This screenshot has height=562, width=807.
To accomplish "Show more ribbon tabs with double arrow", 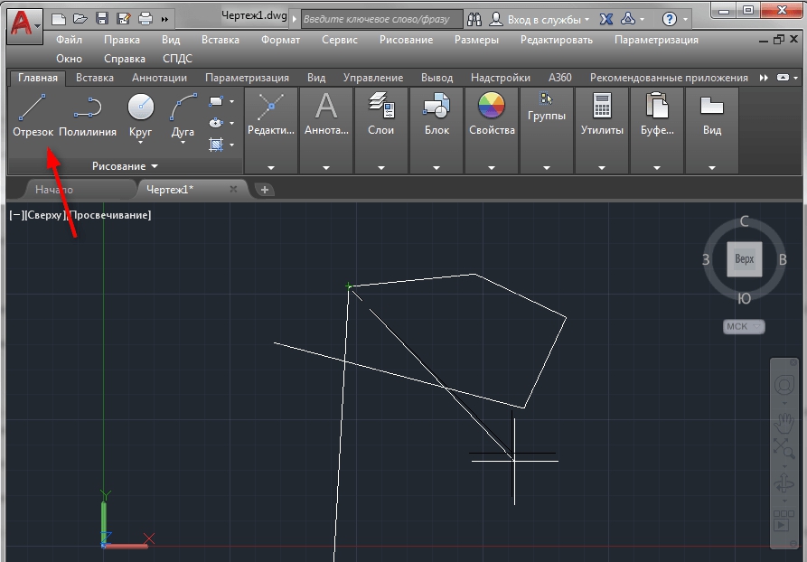I will [764, 78].
